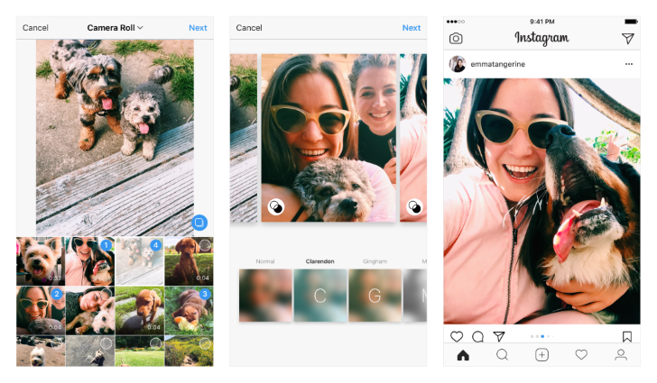Tap Cancel on the Camera Roll screen

click(x=35, y=28)
